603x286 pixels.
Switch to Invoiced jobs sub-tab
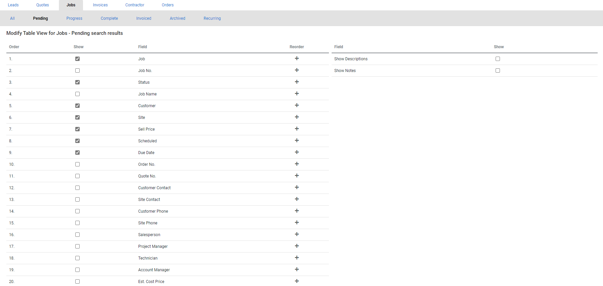[144, 18]
